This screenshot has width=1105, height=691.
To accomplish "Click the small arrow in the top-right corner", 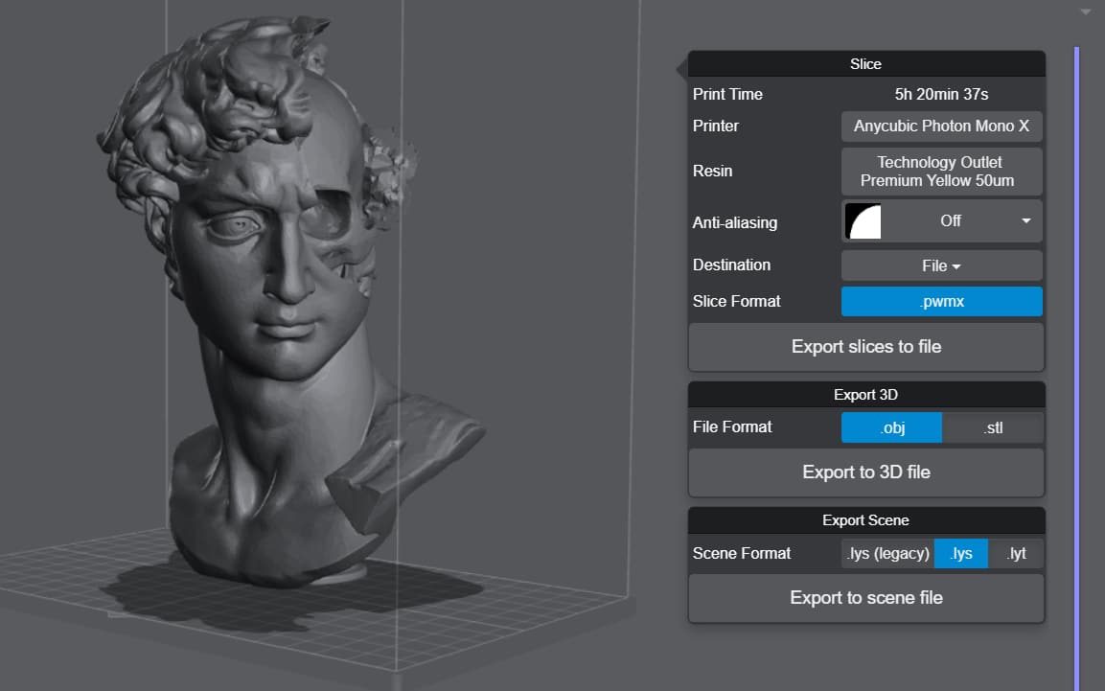I will click(x=1085, y=12).
